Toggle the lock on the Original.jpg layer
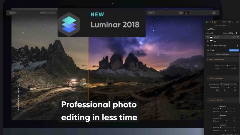The image size is (240, 135). [238, 46]
